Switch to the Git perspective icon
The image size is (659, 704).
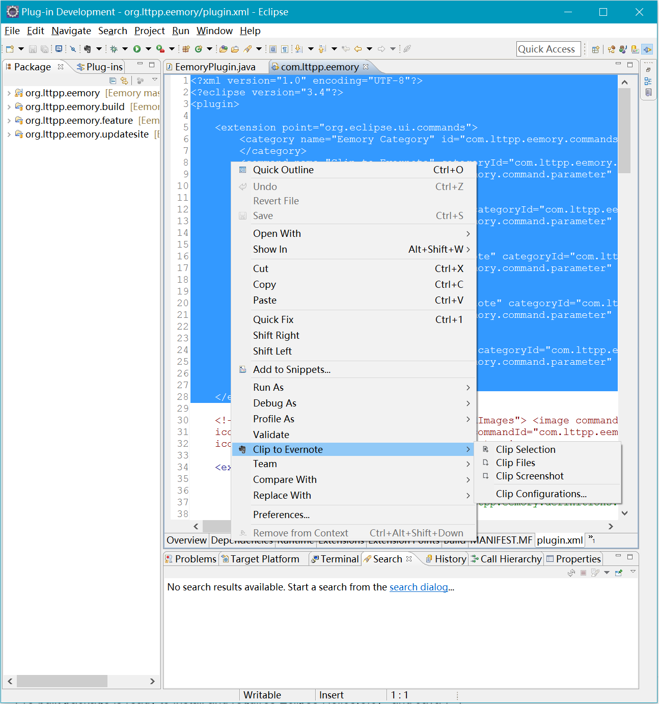[635, 49]
